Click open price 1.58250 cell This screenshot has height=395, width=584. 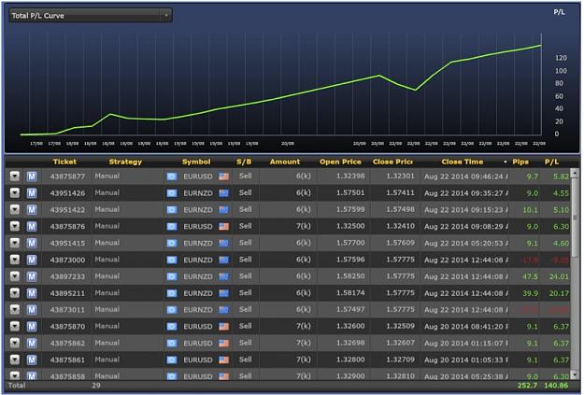pyautogui.click(x=350, y=275)
